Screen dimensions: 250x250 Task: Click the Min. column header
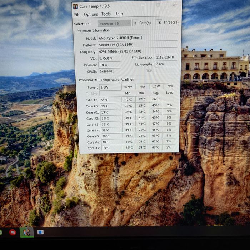(128, 93)
